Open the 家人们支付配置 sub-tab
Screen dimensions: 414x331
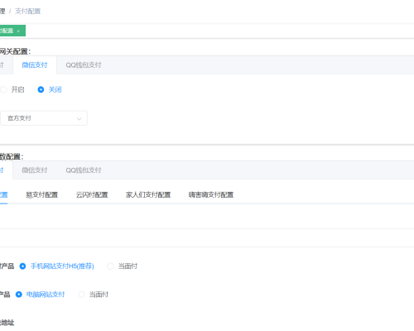point(148,195)
